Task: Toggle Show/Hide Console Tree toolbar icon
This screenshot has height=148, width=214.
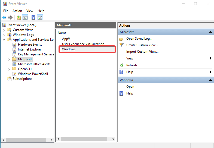Action: coord(25,17)
